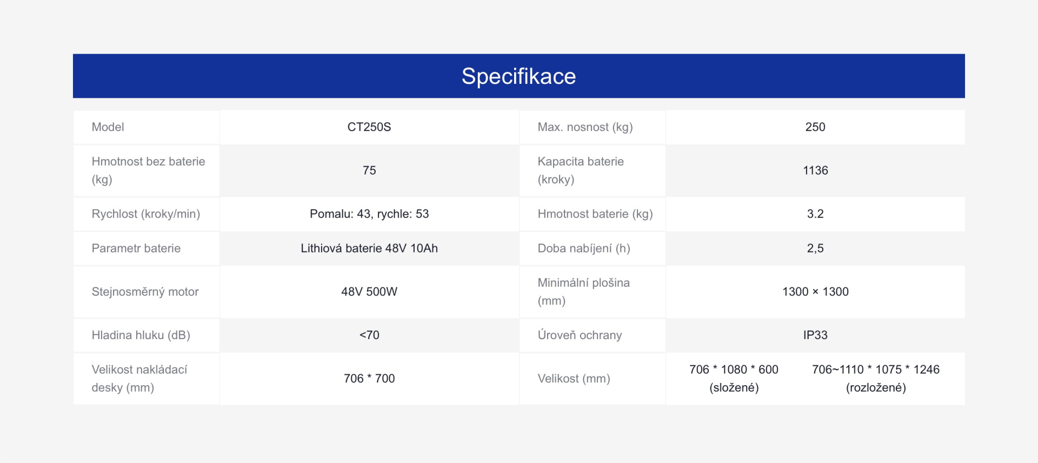Select the Hmotnost baterie (kg) label

(x=595, y=214)
